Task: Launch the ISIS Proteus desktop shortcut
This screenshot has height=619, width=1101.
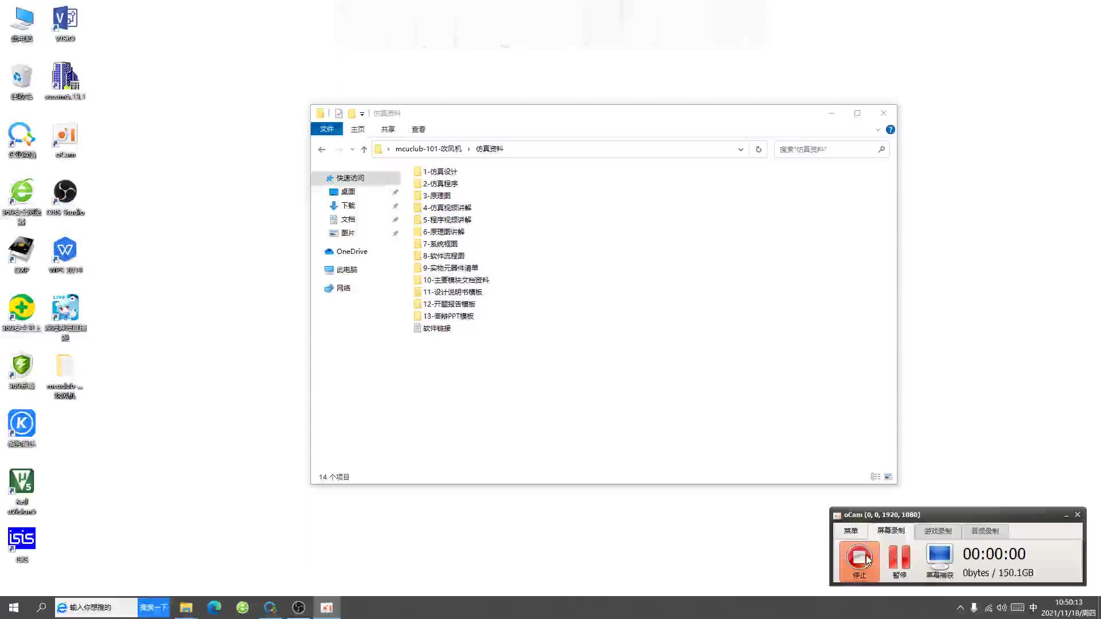Action: pos(22,545)
